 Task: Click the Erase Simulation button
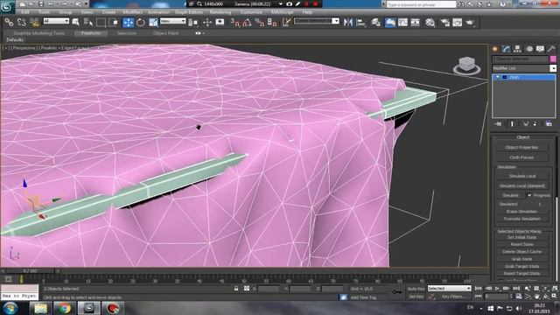click(x=521, y=212)
